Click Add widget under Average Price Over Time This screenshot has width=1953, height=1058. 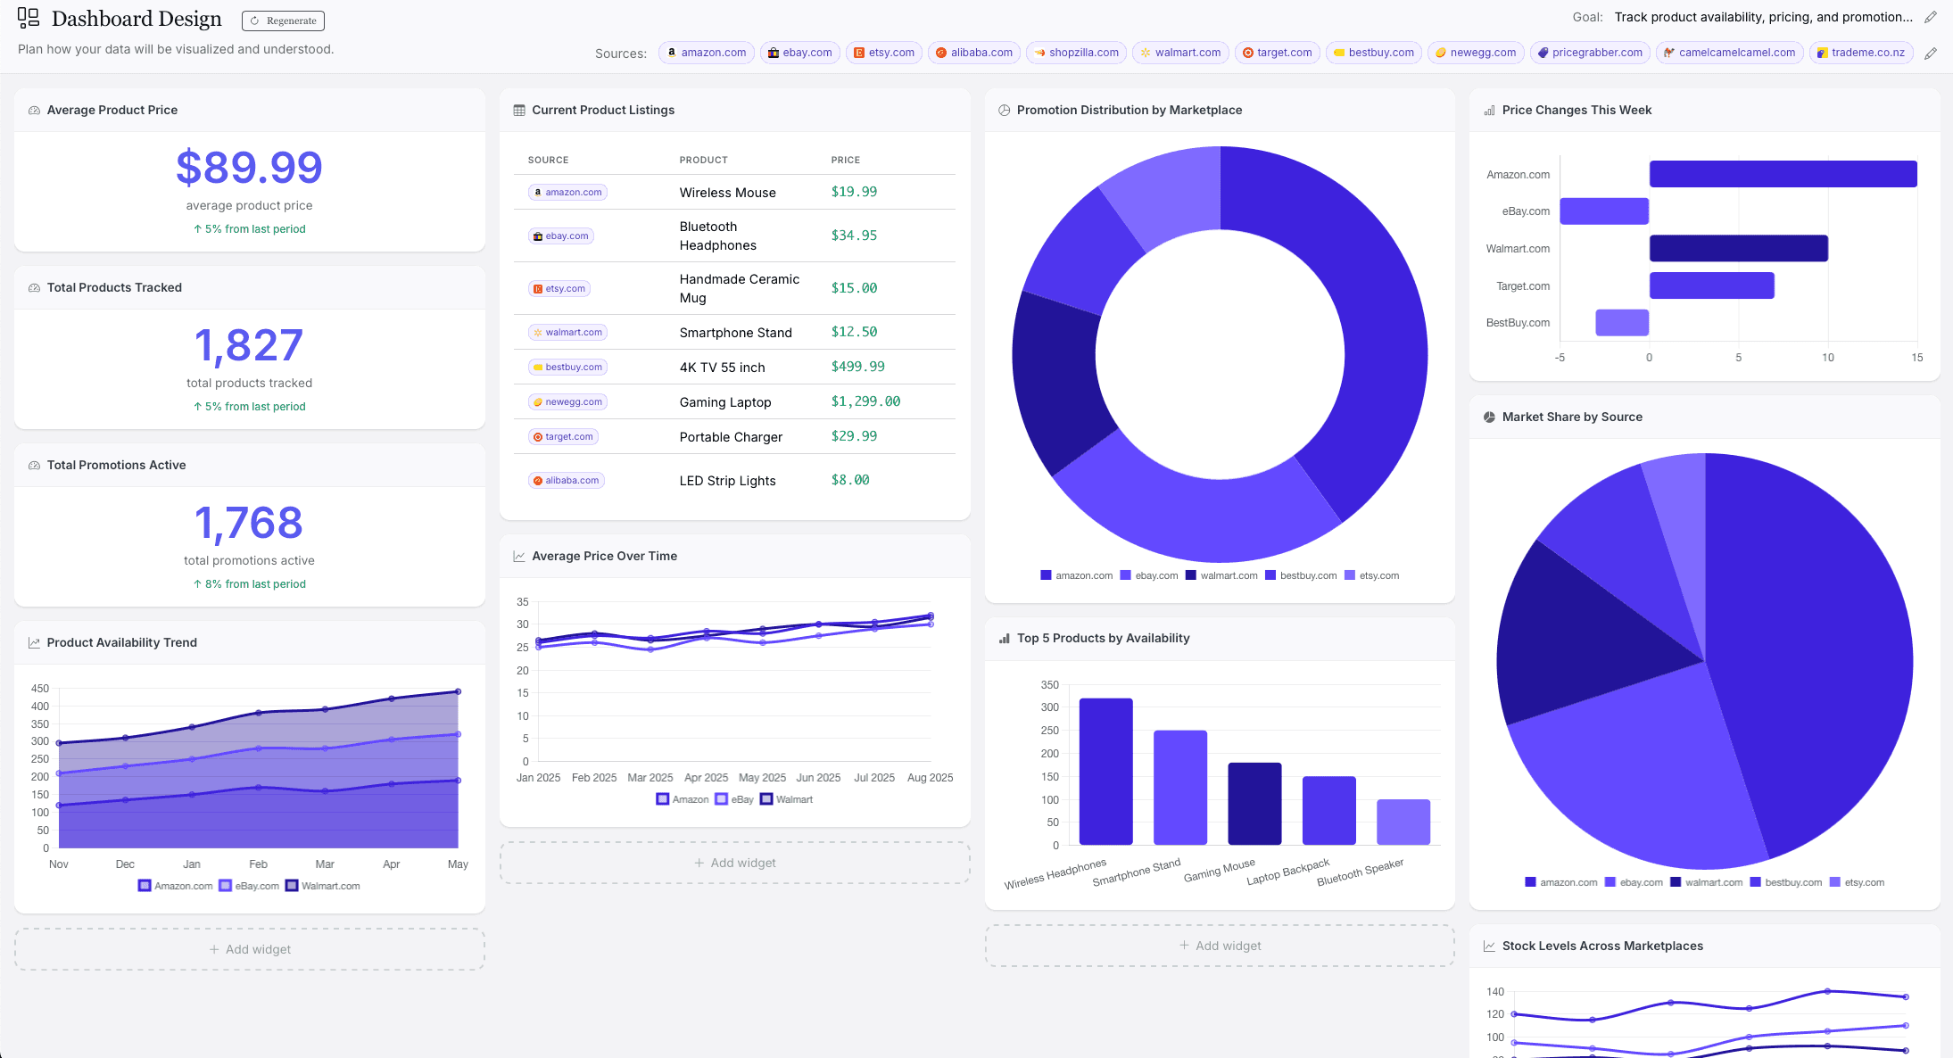click(x=735, y=863)
